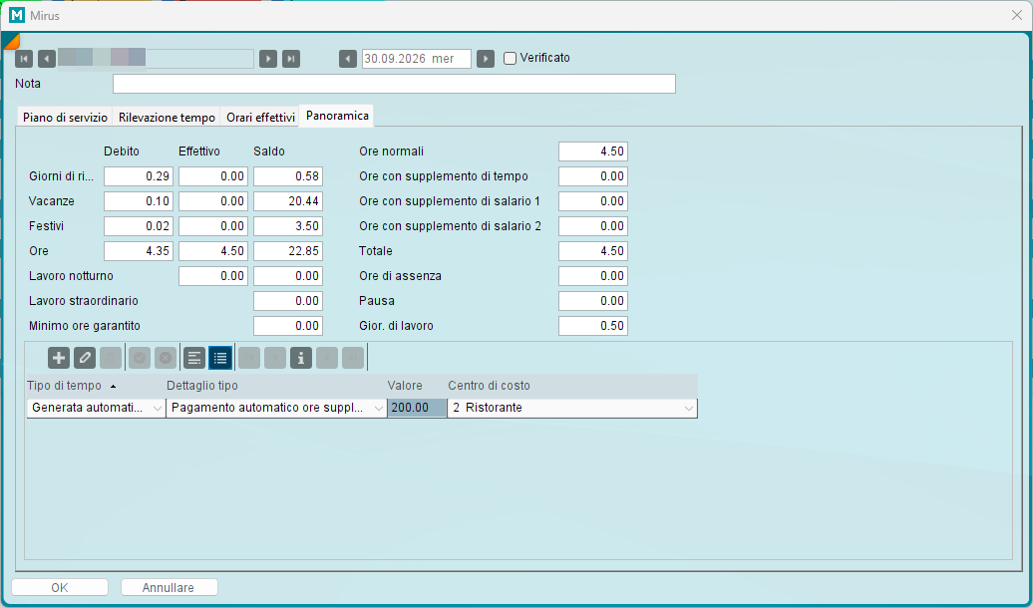
Task: Step to the previous row in the grid toolbar
Action: (275, 358)
